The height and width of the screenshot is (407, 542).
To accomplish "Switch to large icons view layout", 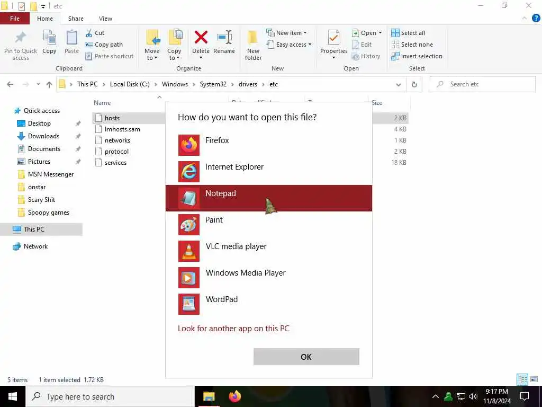I will coord(534,379).
